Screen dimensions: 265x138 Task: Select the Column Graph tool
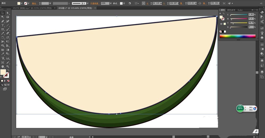click(8, 58)
